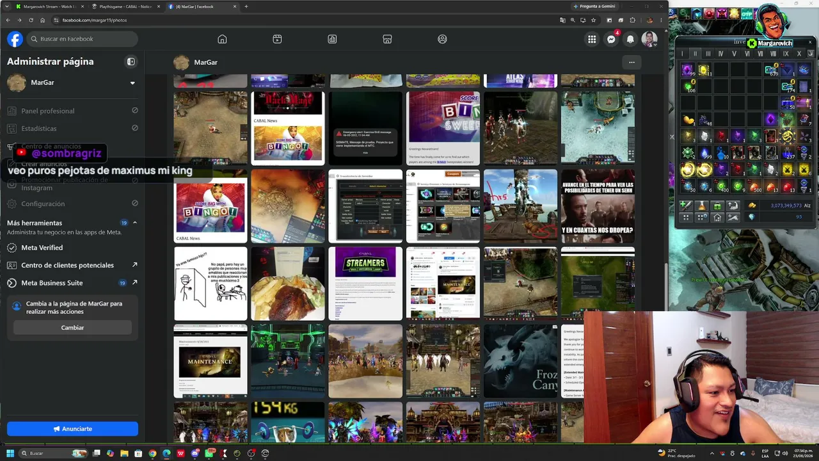Open the 154 KG photo thumbnail
The height and width of the screenshot is (461, 819).
[x=288, y=422]
